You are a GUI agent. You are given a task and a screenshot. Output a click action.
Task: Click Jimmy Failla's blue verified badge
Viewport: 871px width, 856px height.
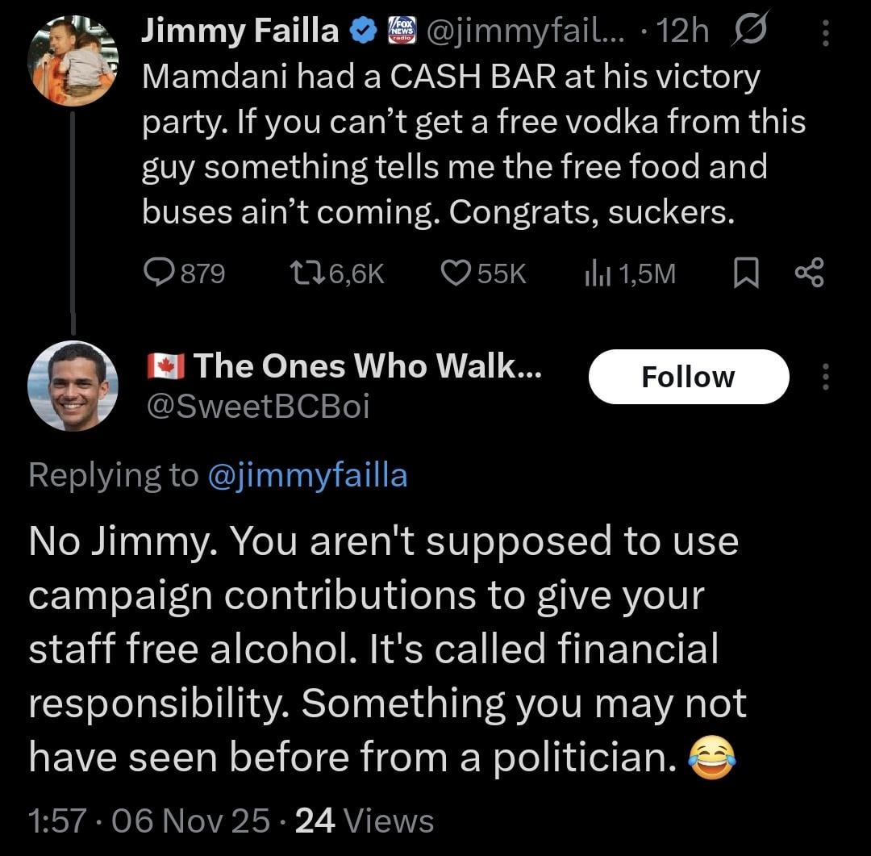pos(363,31)
